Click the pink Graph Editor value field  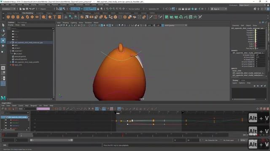tap(43, 109)
